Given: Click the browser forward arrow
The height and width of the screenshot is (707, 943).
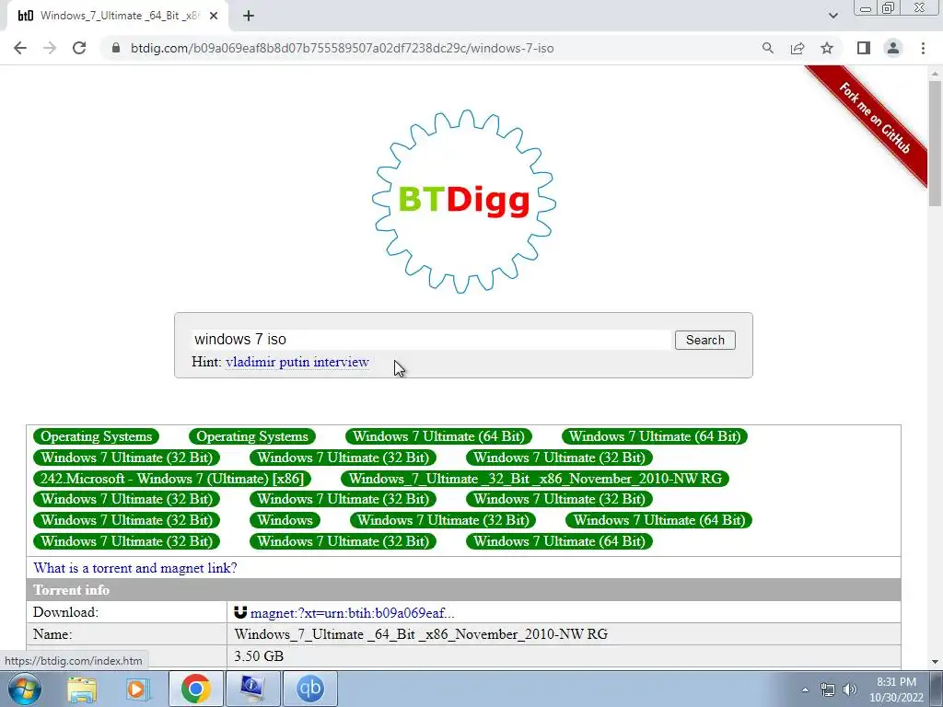Looking at the screenshot, I should click(x=50, y=48).
